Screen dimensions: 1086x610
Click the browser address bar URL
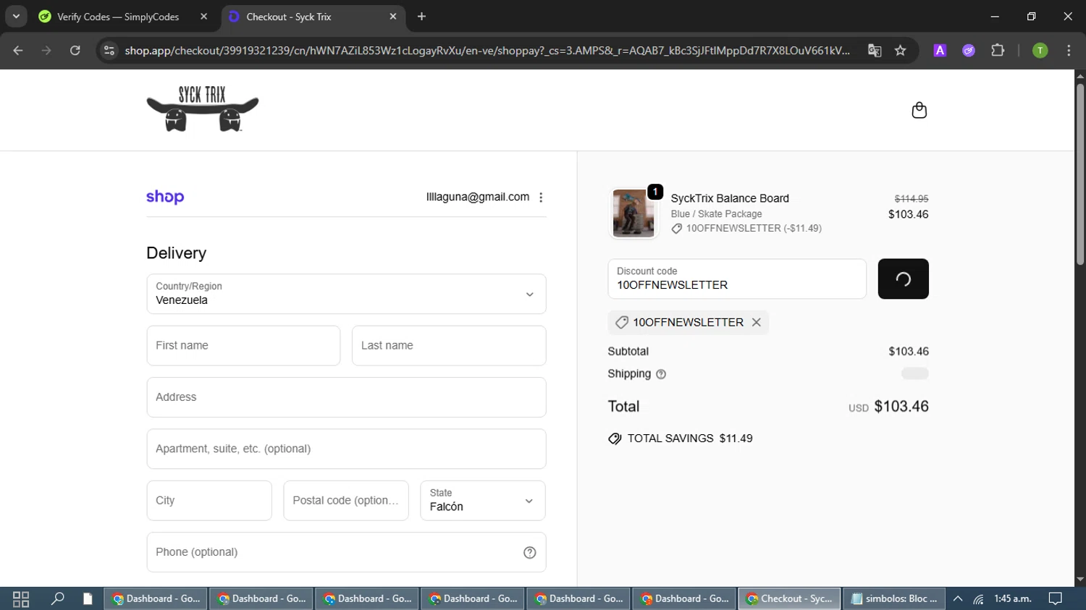pyautogui.click(x=487, y=50)
